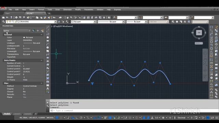The height and width of the screenshot is (123, 219).
Task: Select the Circle tool in Draw toolbar
Action: (x=48, y=47)
